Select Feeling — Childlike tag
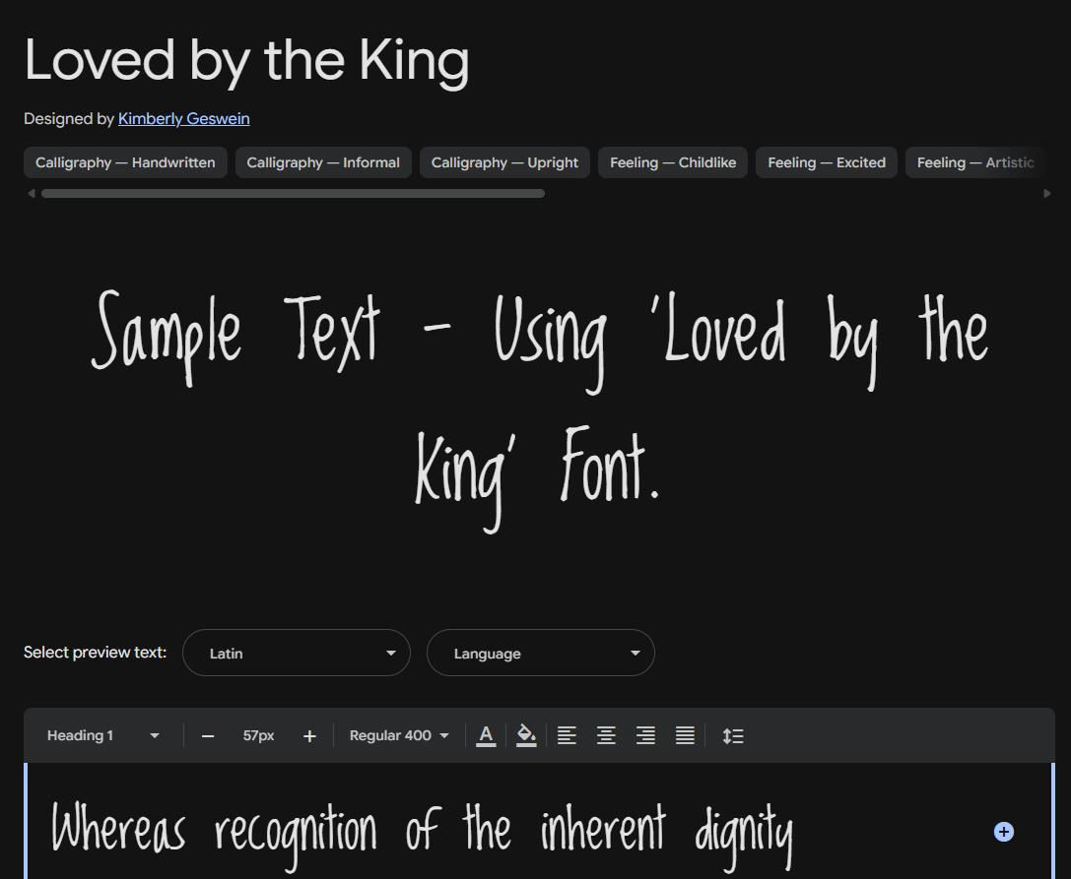Image resolution: width=1071 pixels, height=879 pixels. tap(673, 162)
